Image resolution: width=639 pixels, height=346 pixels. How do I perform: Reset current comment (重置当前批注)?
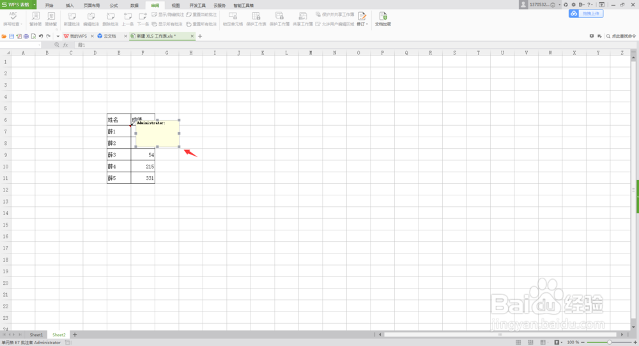tap(201, 15)
